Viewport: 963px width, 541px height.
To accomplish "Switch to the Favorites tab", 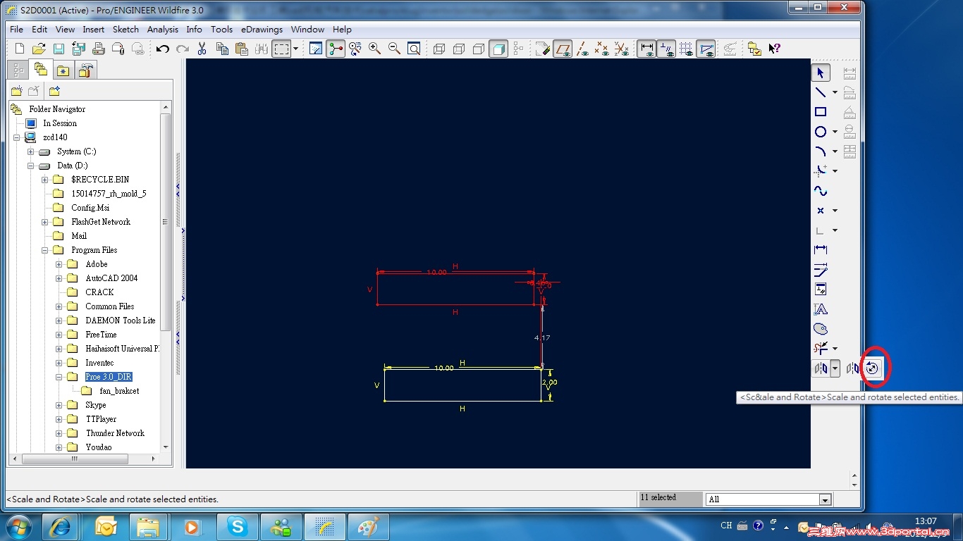I will pyautogui.click(x=63, y=70).
